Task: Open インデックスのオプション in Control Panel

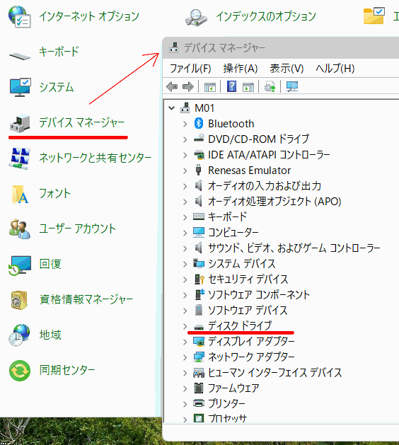Action: [x=265, y=16]
